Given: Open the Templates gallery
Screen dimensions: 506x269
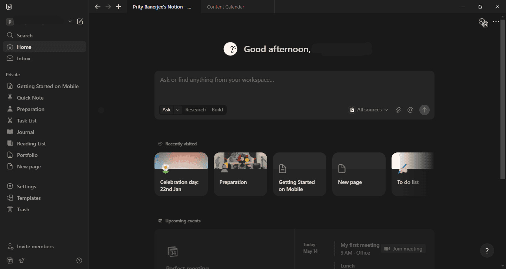Looking at the screenshot, I should [44, 198].
